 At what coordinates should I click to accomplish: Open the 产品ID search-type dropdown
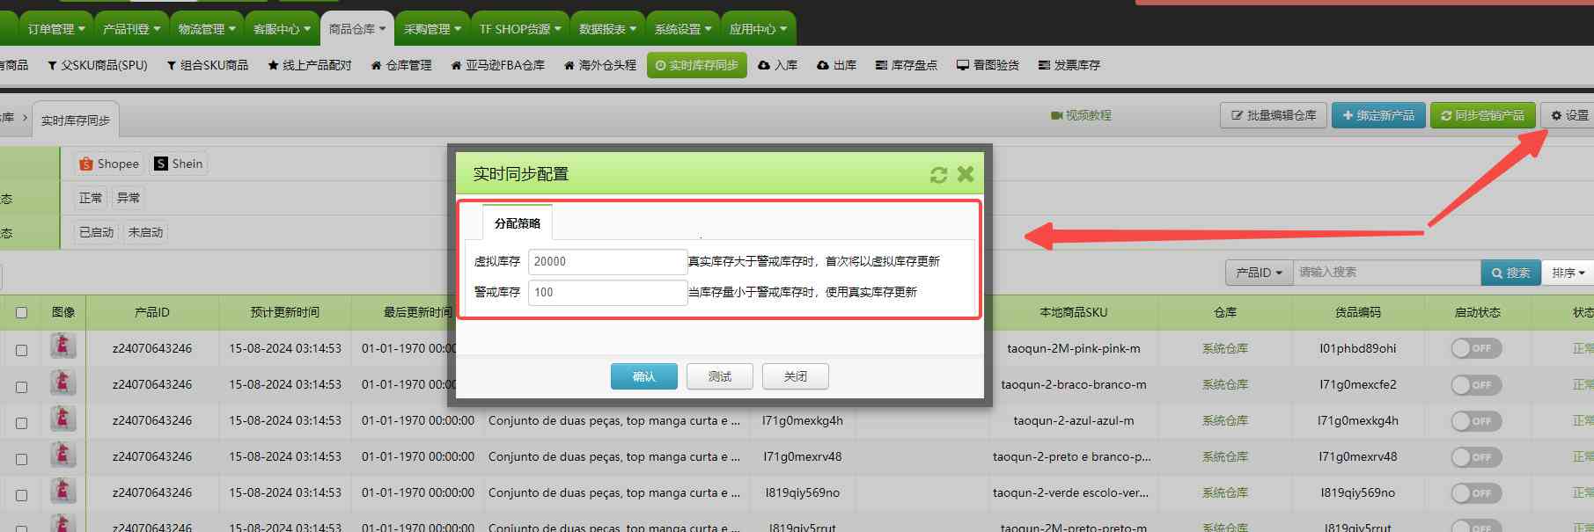coord(1259,273)
